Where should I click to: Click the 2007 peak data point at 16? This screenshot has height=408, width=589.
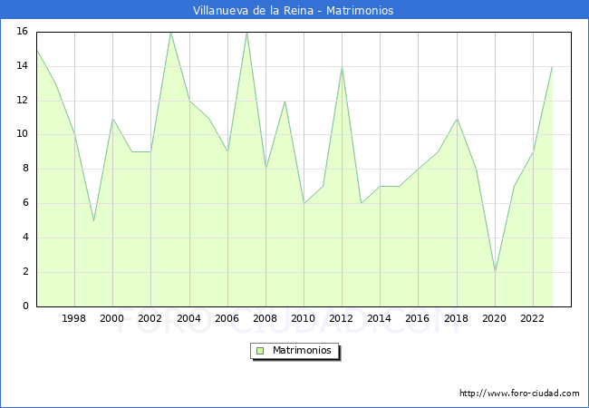(246, 33)
